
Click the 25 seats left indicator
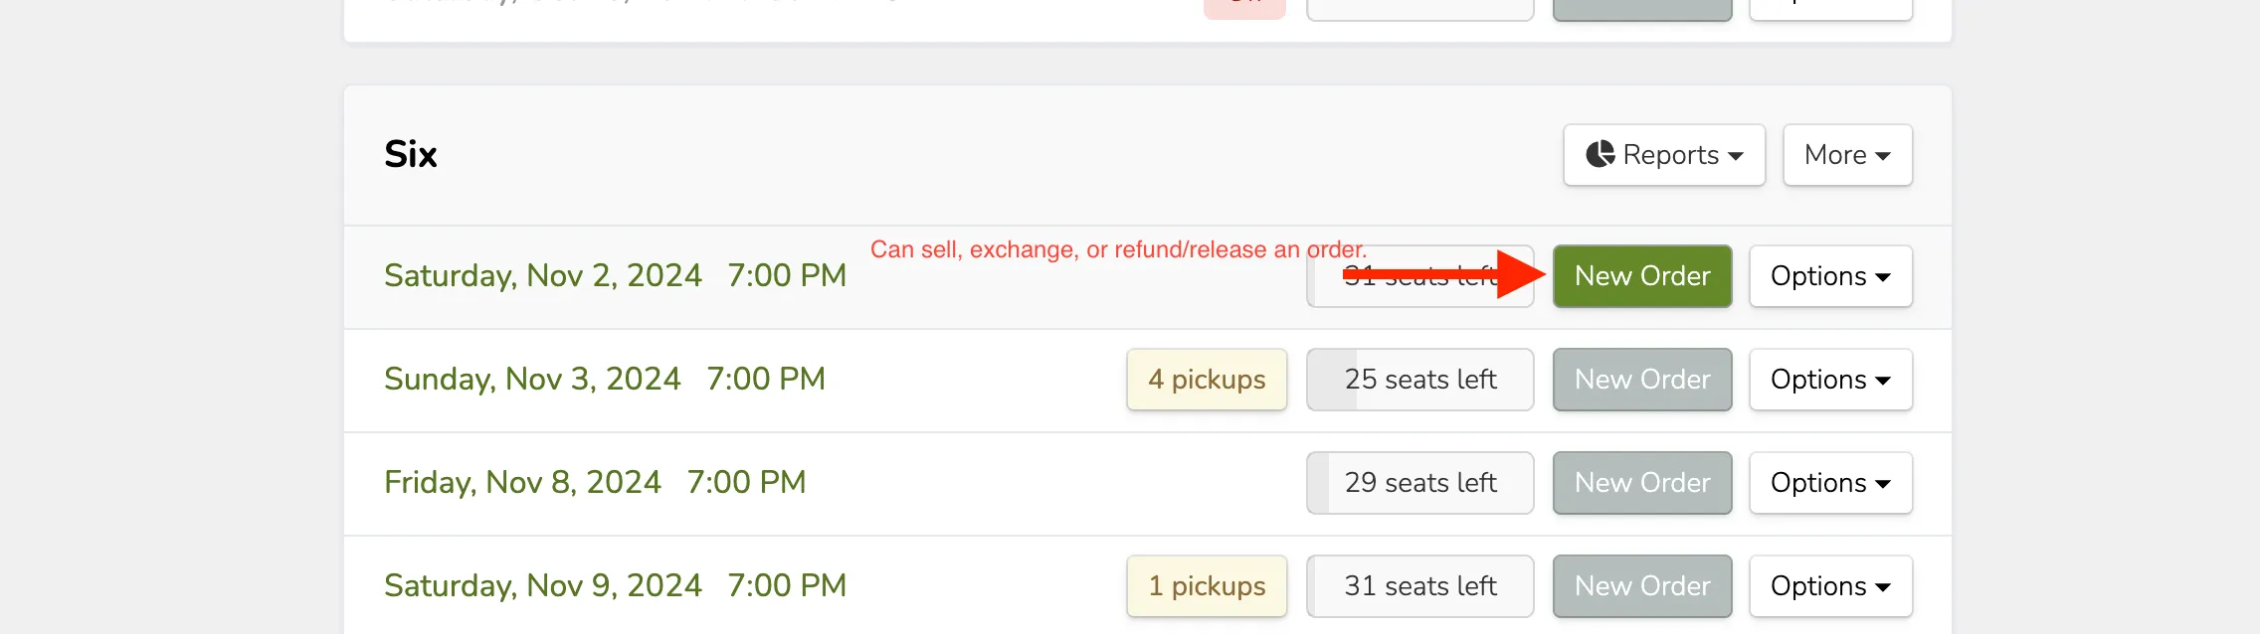coord(1420,380)
